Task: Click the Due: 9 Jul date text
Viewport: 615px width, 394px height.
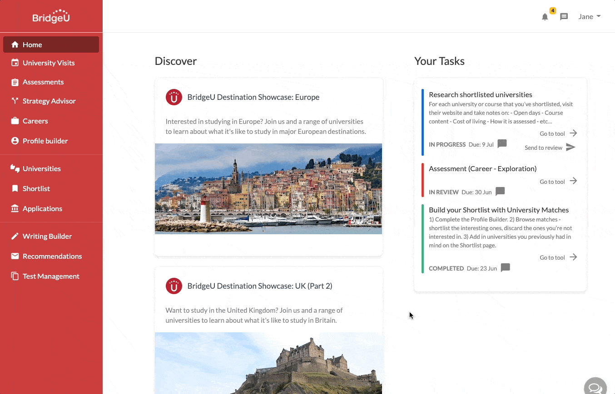Action: (481, 144)
